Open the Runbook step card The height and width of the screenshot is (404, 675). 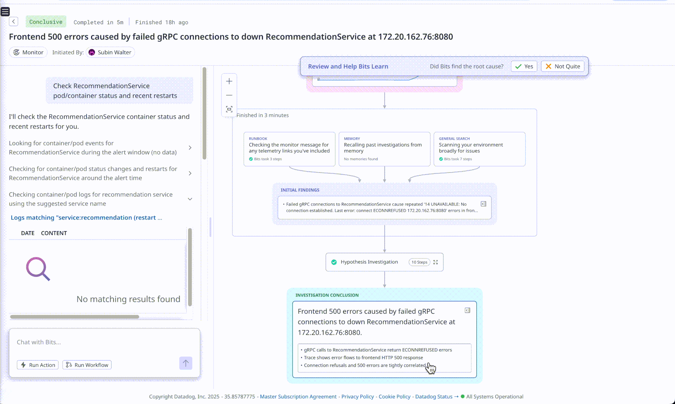[x=289, y=149]
